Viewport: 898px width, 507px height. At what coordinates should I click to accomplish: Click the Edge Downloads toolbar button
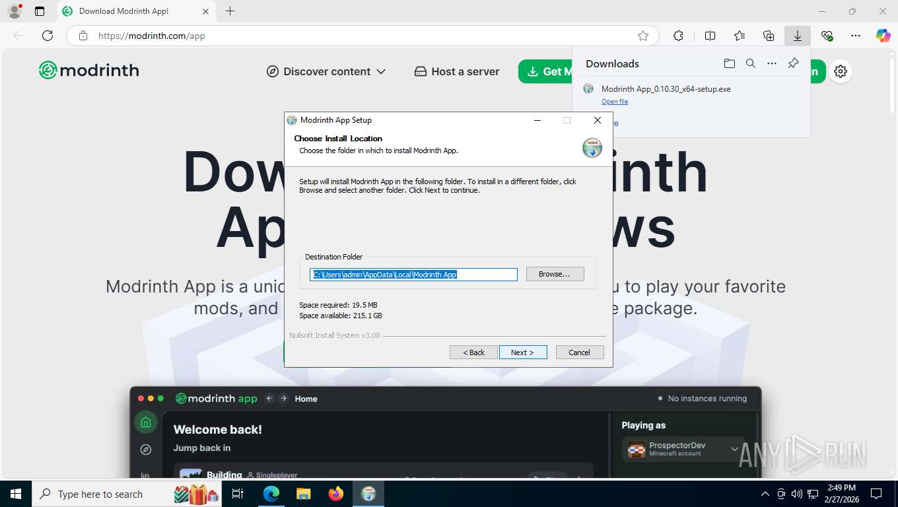[798, 36]
